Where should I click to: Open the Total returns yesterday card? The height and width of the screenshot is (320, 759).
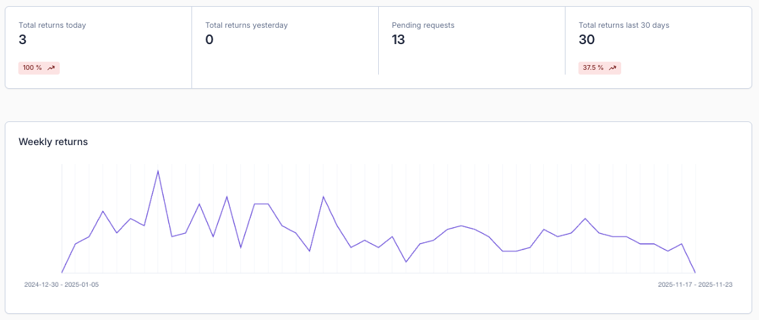pos(285,47)
